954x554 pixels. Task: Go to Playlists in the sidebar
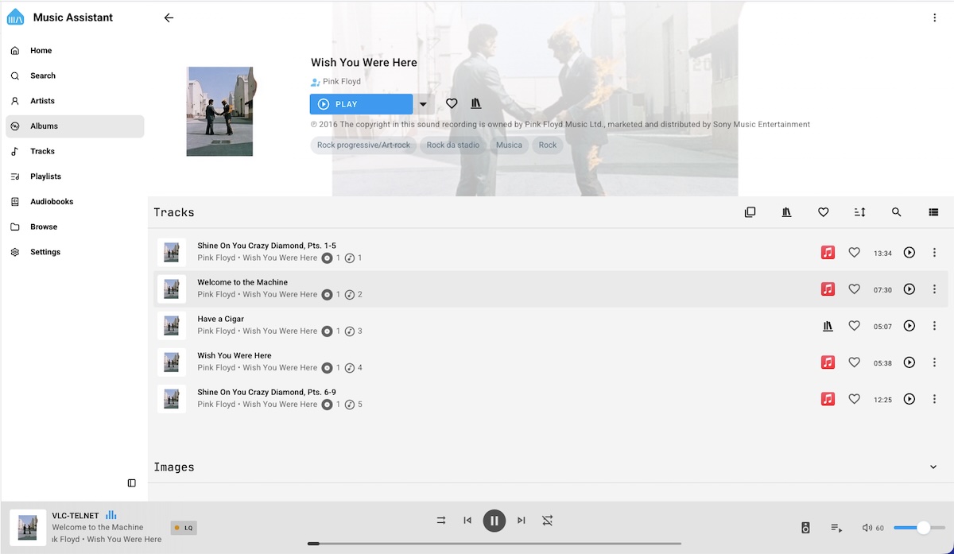[x=45, y=176]
